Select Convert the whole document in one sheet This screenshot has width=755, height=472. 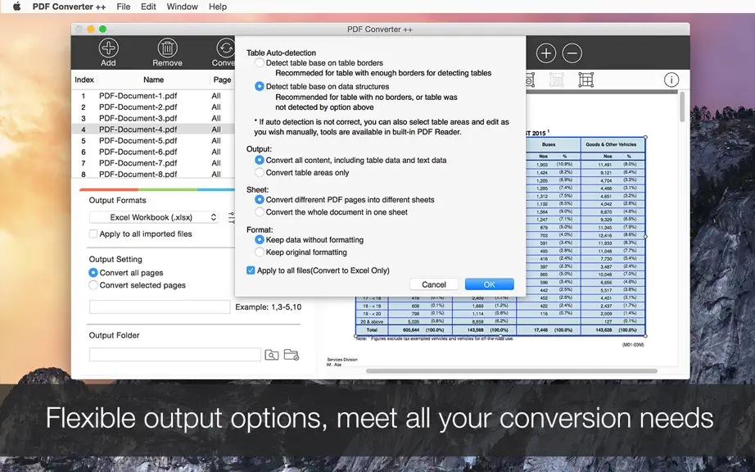coord(260,212)
